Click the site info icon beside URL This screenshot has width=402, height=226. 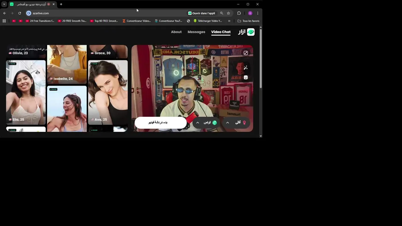tap(29, 13)
